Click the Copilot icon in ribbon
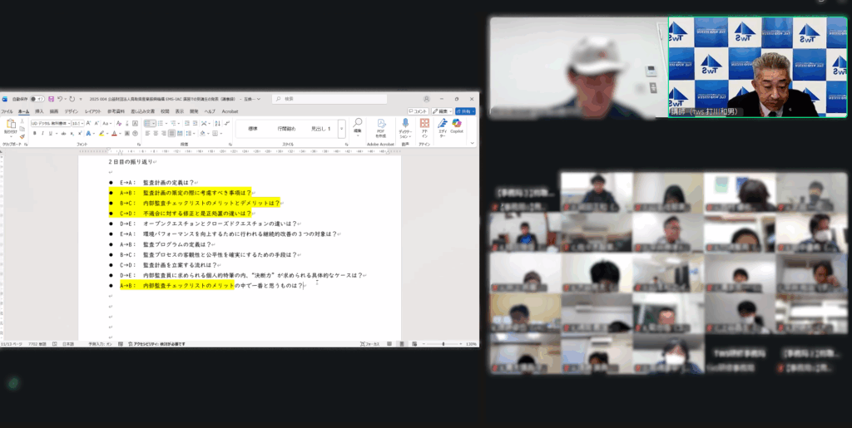The width and height of the screenshot is (852, 428). [x=457, y=124]
